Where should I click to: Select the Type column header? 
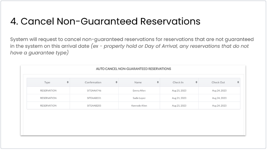click(47, 82)
